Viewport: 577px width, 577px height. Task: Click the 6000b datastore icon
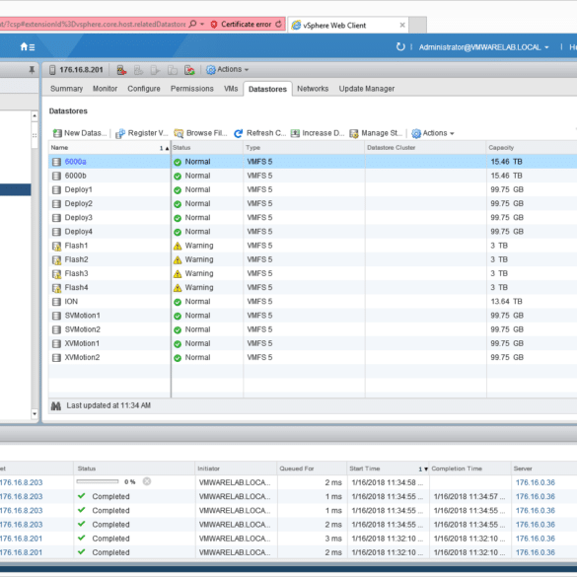click(x=56, y=176)
